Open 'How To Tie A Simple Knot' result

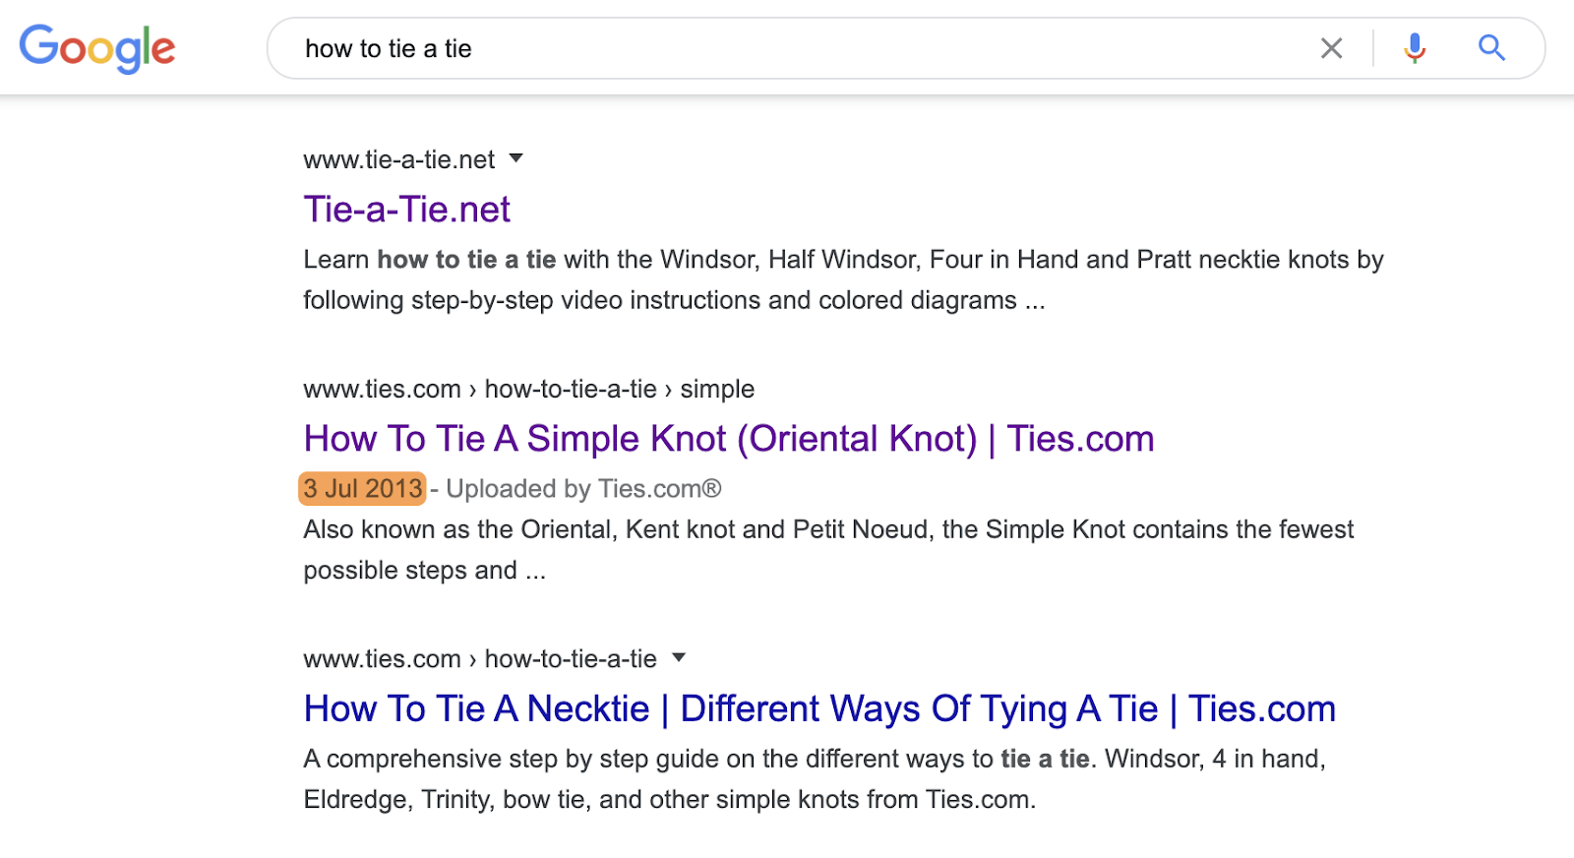coord(728,439)
